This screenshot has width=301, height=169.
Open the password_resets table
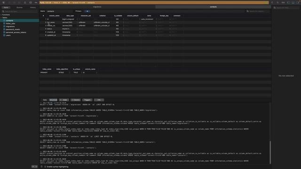tap(13, 30)
